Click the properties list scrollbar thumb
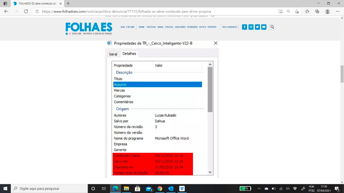This screenshot has height=193, width=344. pyautogui.click(x=210, y=90)
